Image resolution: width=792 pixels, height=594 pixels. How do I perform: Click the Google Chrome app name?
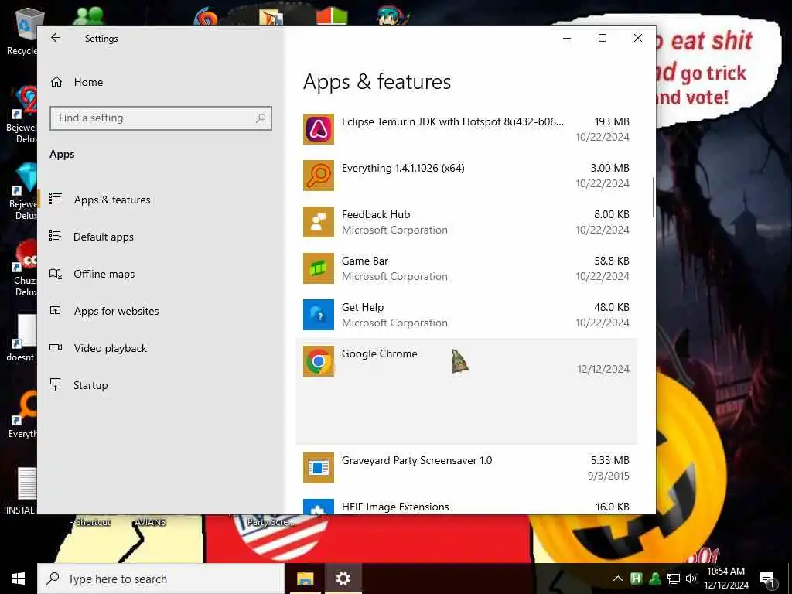point(379,353)
